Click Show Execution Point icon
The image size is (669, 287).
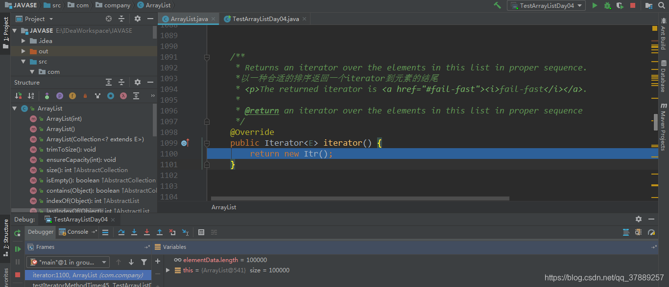(105, 232)
